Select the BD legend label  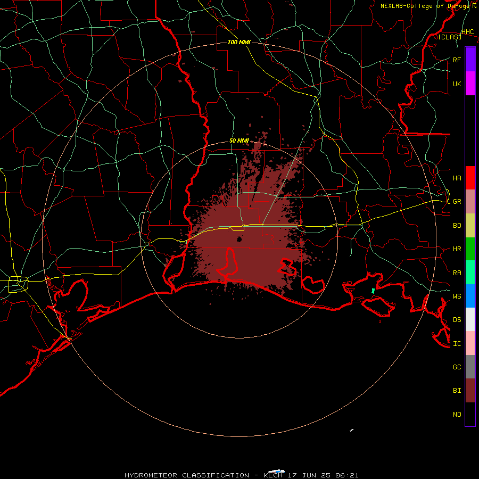[457, 226]
